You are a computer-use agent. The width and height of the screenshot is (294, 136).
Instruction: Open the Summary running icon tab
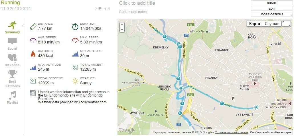point(12,26)
